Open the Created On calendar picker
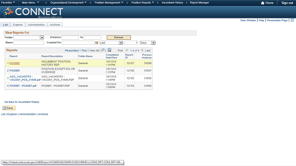Viewport: 296px width, 166px height. [97, 43]
